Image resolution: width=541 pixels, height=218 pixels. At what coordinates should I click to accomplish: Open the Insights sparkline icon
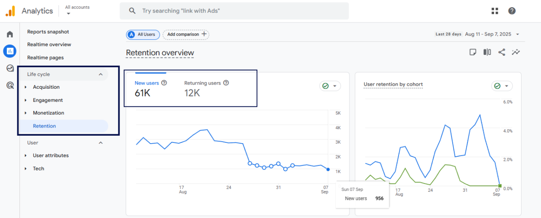pyautogui.click(x=516, y=52)
